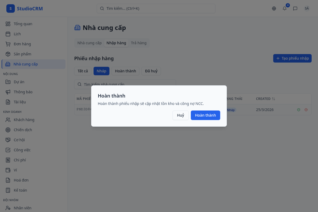Screen dimensions: 318x212
Task: Click the StudioCRM logo icon
Action: (11, 8)
